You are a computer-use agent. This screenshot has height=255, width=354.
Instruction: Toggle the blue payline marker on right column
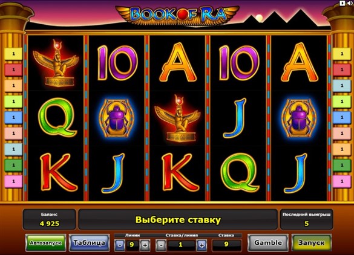(x=342, y=117)
